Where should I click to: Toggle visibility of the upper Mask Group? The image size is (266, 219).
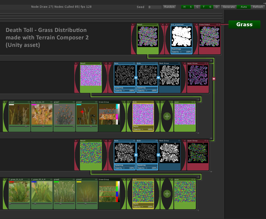coord(179,63)
